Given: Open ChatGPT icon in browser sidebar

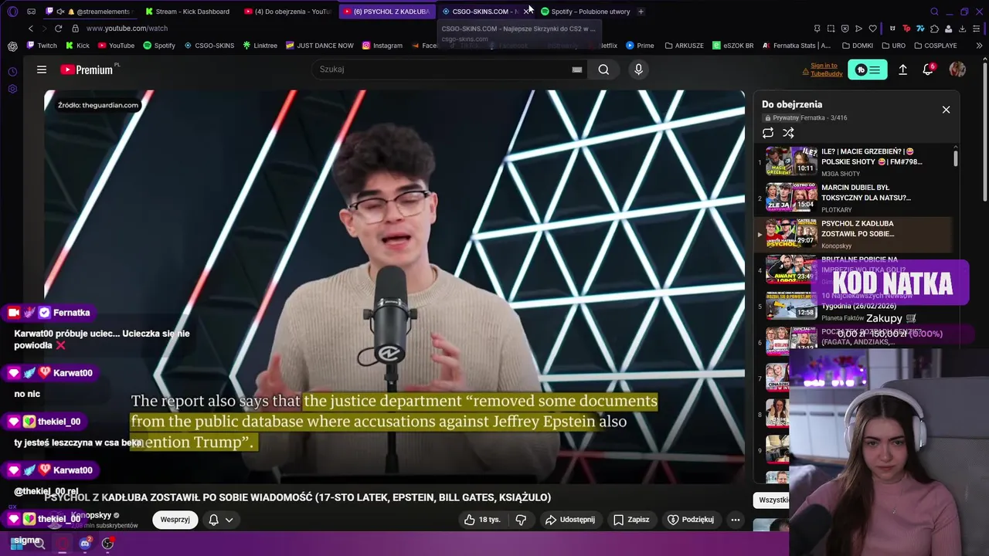Looking at the screenshot, I should (x=12, y=46).
